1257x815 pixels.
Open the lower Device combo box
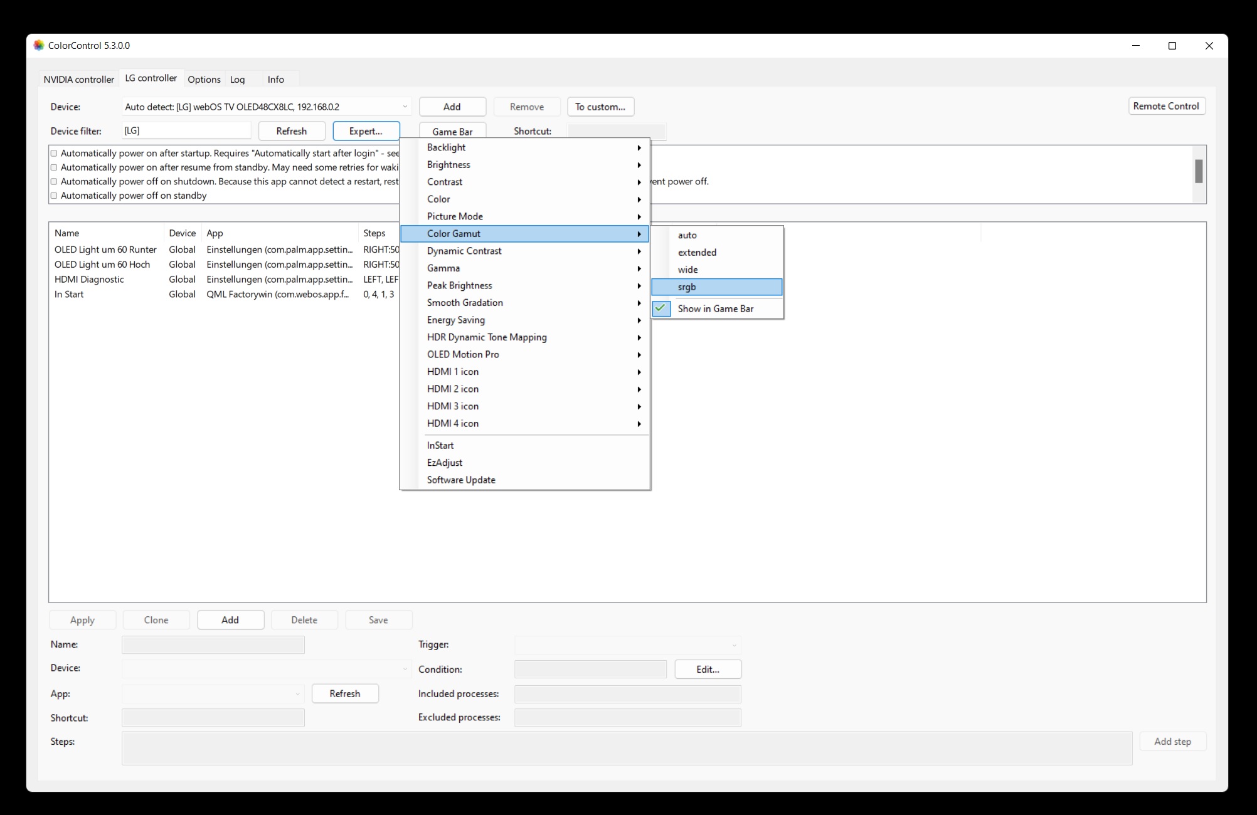click(x=267, y=668)
